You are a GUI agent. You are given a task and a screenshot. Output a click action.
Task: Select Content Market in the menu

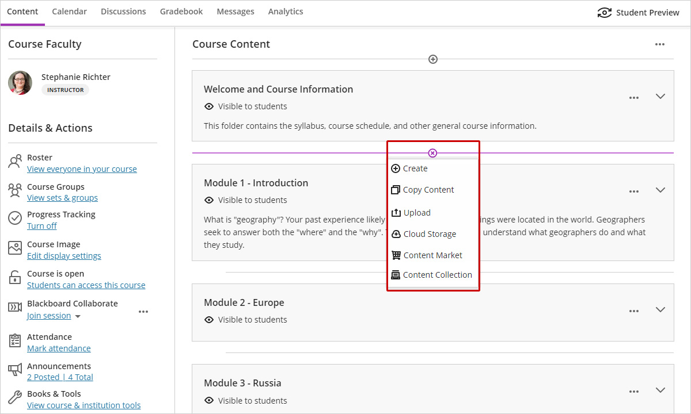pyautogui.click(x=432, y=255)
